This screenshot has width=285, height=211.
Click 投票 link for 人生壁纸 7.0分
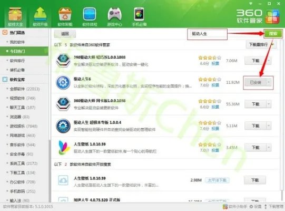pos(215,150)
